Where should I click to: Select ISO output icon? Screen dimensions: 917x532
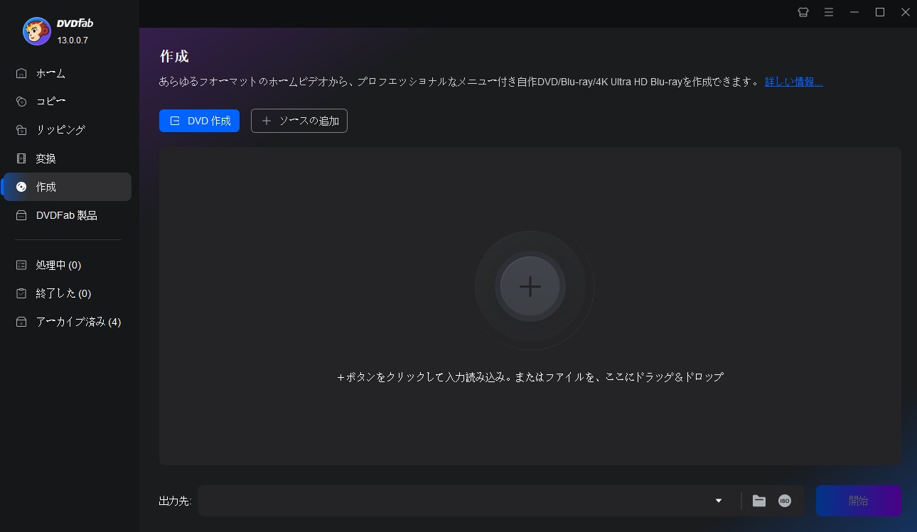[x=785, y=501]
